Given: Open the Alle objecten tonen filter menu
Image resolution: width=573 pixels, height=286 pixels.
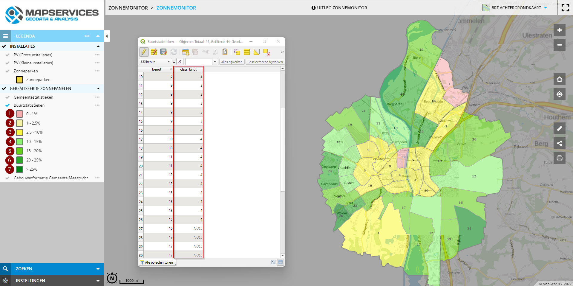Looking at the screenshot, I should (158, 262).
